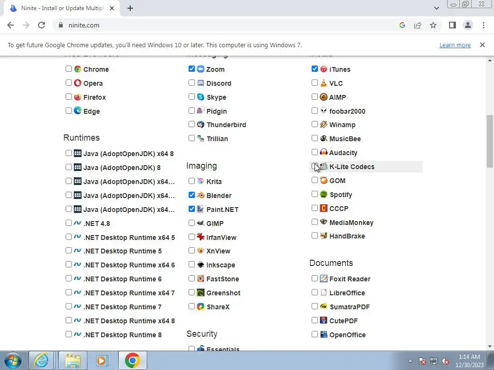This screenshot has width=494, height=370.
Task: Bookmark this page with the star icon
Action: [x=433, y=25]
